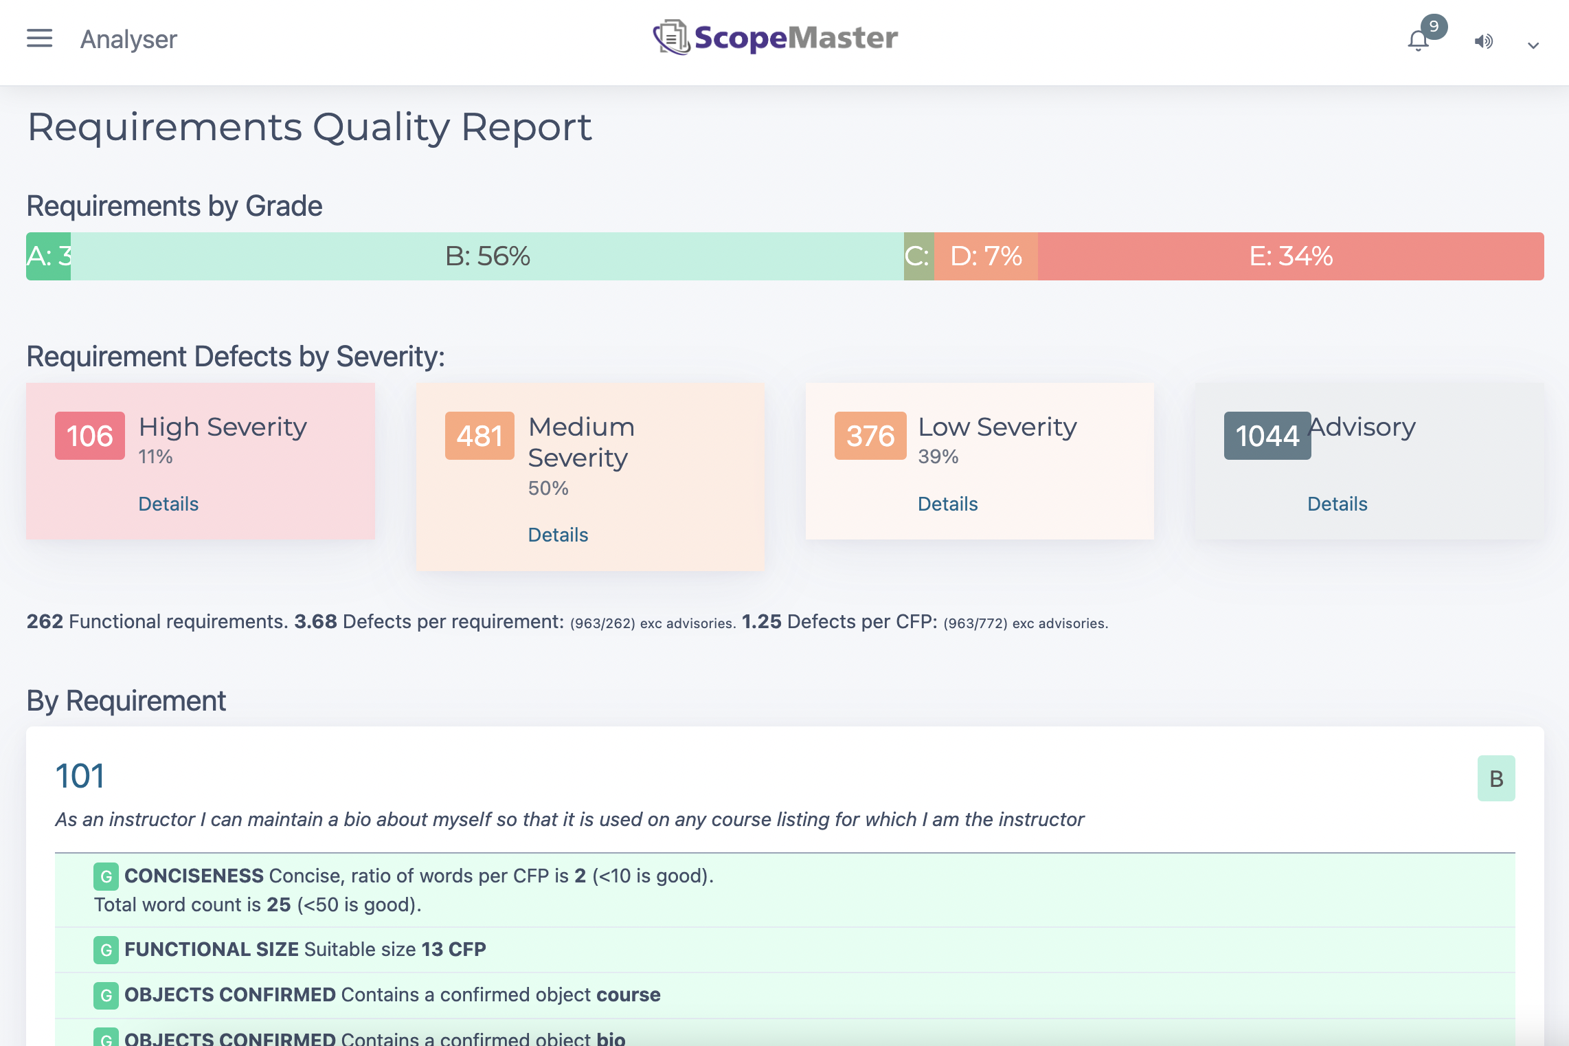Screen dimensions: 1569x1046
Task: Expand the chevron dropdown at top right
Action: coord(1533,45)
